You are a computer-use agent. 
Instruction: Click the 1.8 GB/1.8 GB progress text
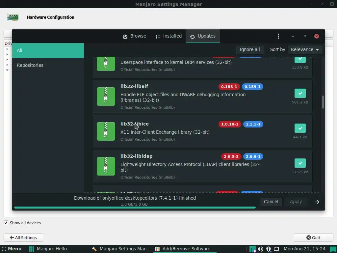pos(134,204)
